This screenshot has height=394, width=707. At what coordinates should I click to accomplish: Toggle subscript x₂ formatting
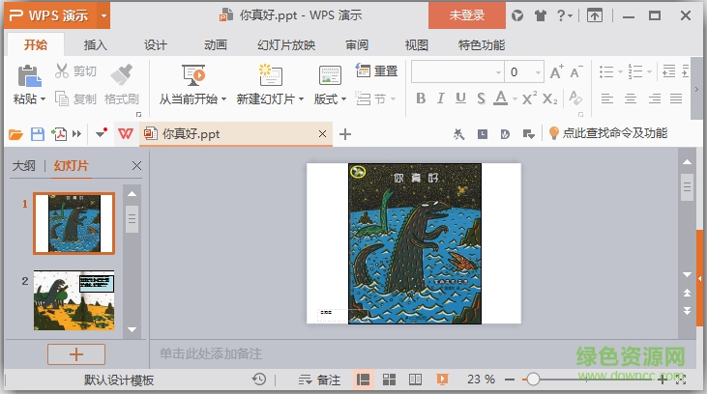[549, 98]
